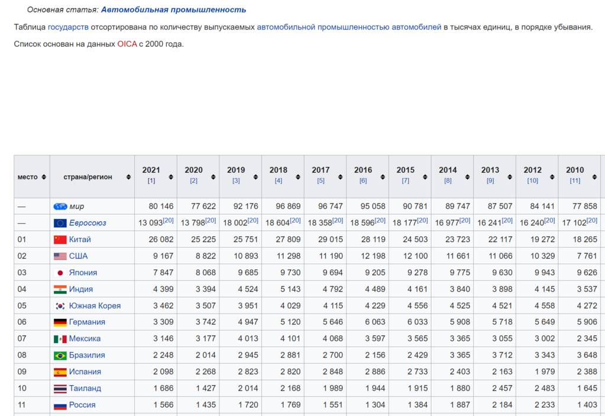Click the Россия 2012 value 2 233
Image resolution: width=605 pixels, height=416 pixels.
pyautogui.click(x=545, y=405)
